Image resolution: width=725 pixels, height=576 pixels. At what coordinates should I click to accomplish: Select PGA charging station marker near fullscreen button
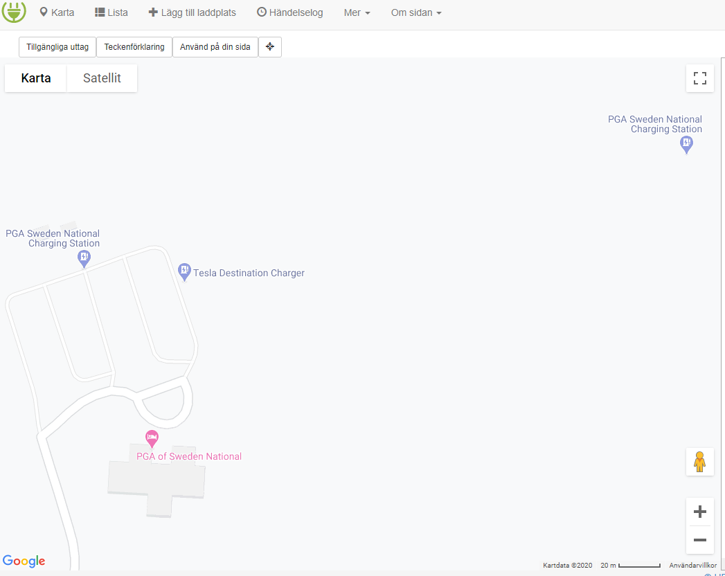click(x=687, y=145)
